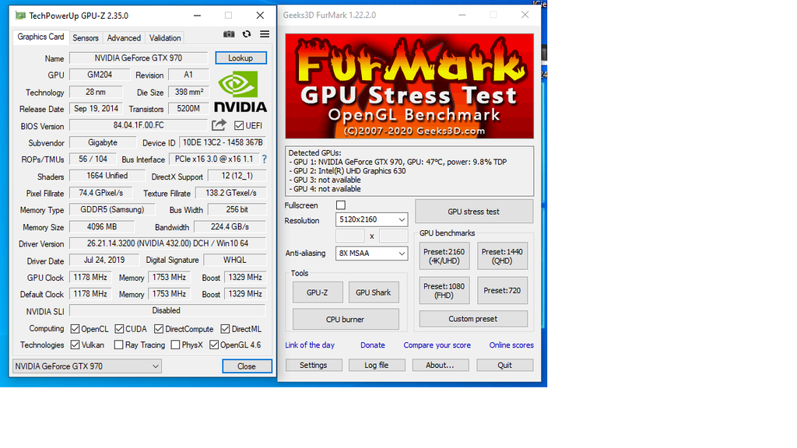Click the Bus Interface question mark
Viewport: 797px width, 448px height.
(x=265, y=159)
